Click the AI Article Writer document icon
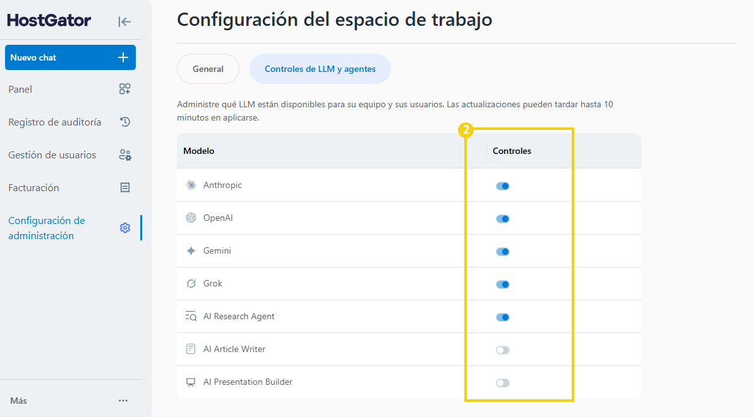This screenshot has width=753, height=417. 191,349
